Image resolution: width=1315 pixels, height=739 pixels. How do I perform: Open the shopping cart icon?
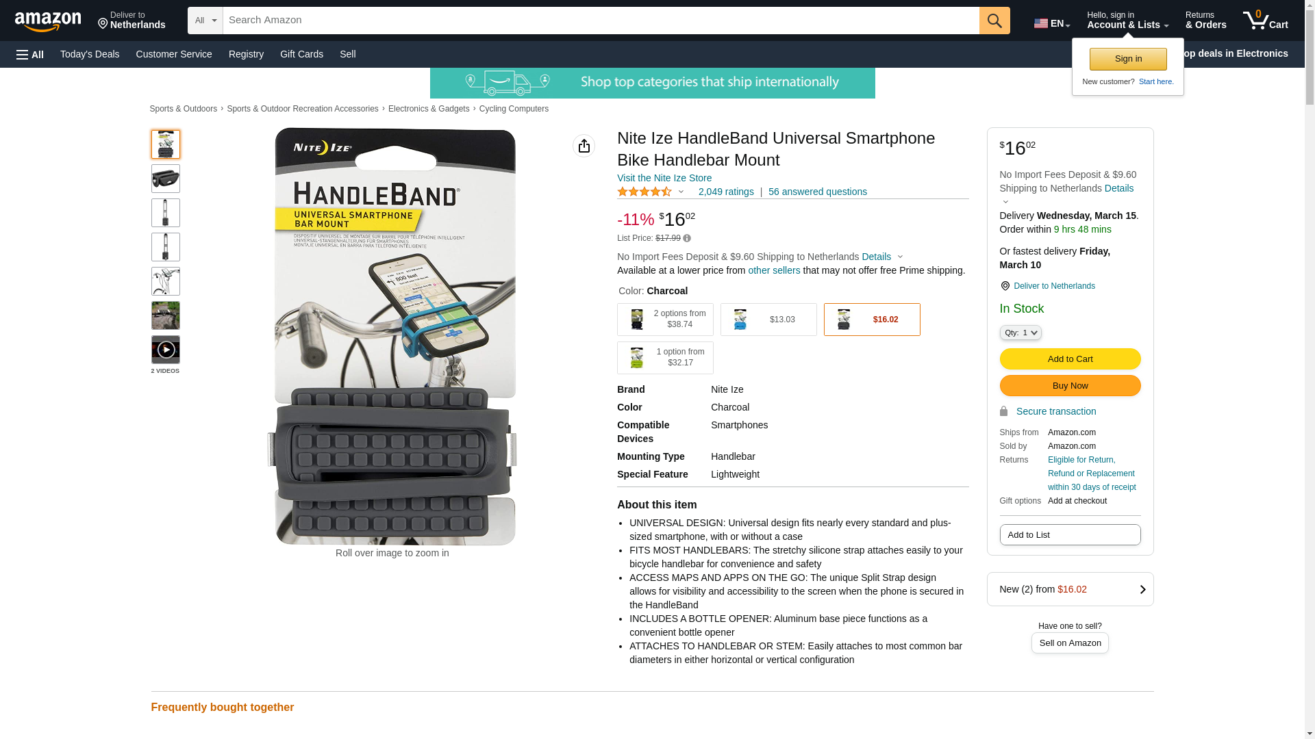click(1265, 21)
